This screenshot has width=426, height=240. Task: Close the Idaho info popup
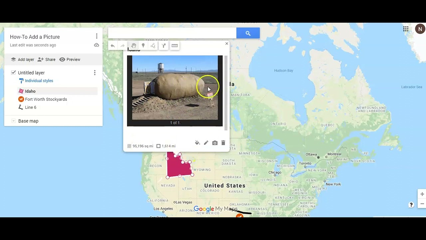click(x=227, y=44)
